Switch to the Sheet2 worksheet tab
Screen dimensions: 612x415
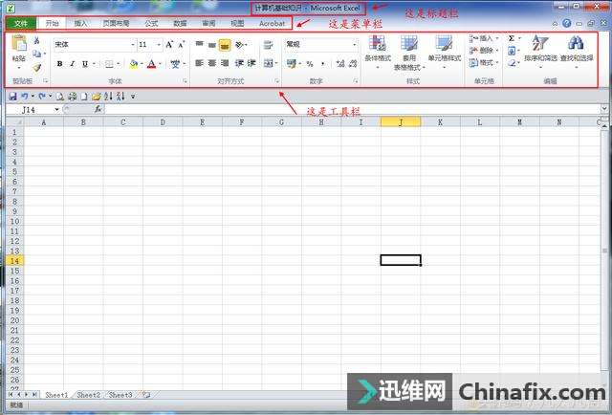89,395
